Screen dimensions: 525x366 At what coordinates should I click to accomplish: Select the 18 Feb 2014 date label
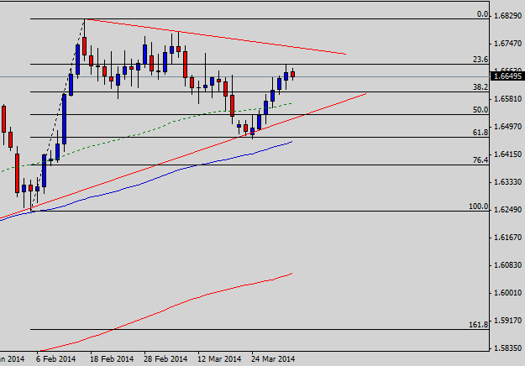112,358
